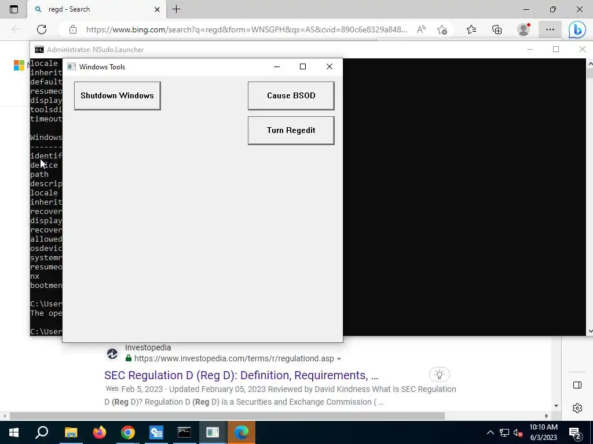
Task: Open Edge Collections
Action: [x=497, y=29]
